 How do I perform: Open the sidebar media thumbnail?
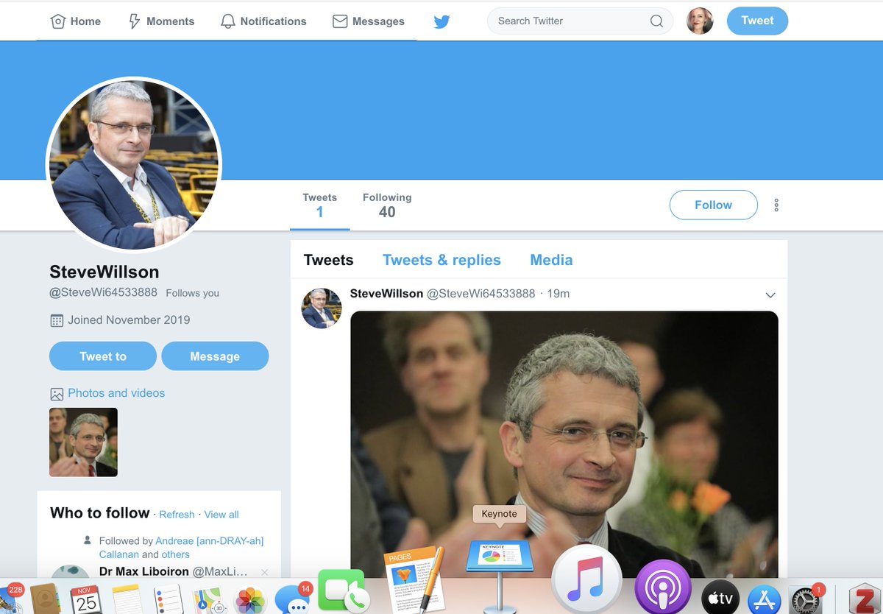(x=83, y=442)
